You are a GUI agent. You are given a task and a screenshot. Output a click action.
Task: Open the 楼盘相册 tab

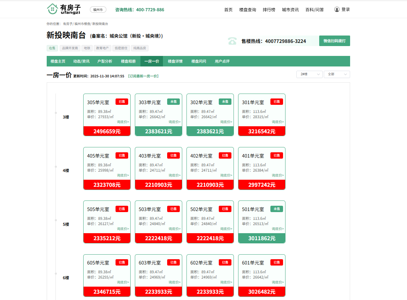coord(128,61)
